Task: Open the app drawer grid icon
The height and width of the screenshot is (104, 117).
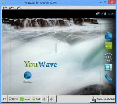Action: point(108,57)
